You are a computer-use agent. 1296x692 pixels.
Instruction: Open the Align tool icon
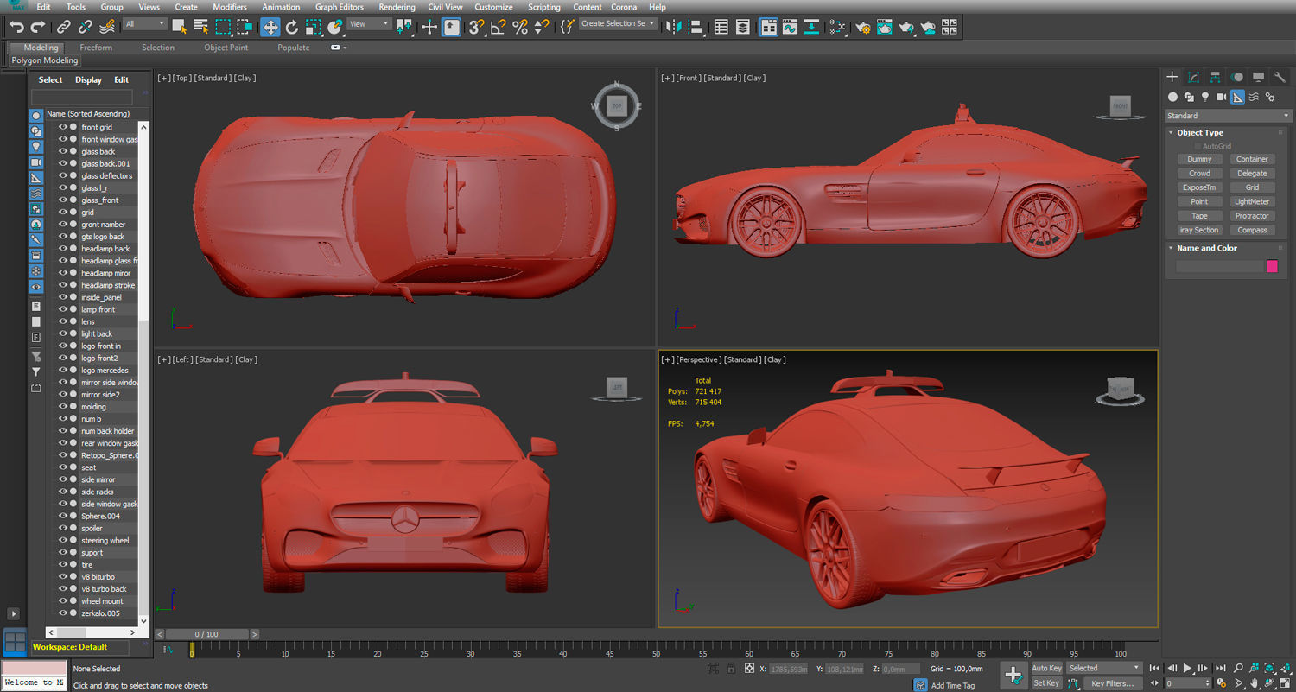pyautogui.click(x=696, y=27)
